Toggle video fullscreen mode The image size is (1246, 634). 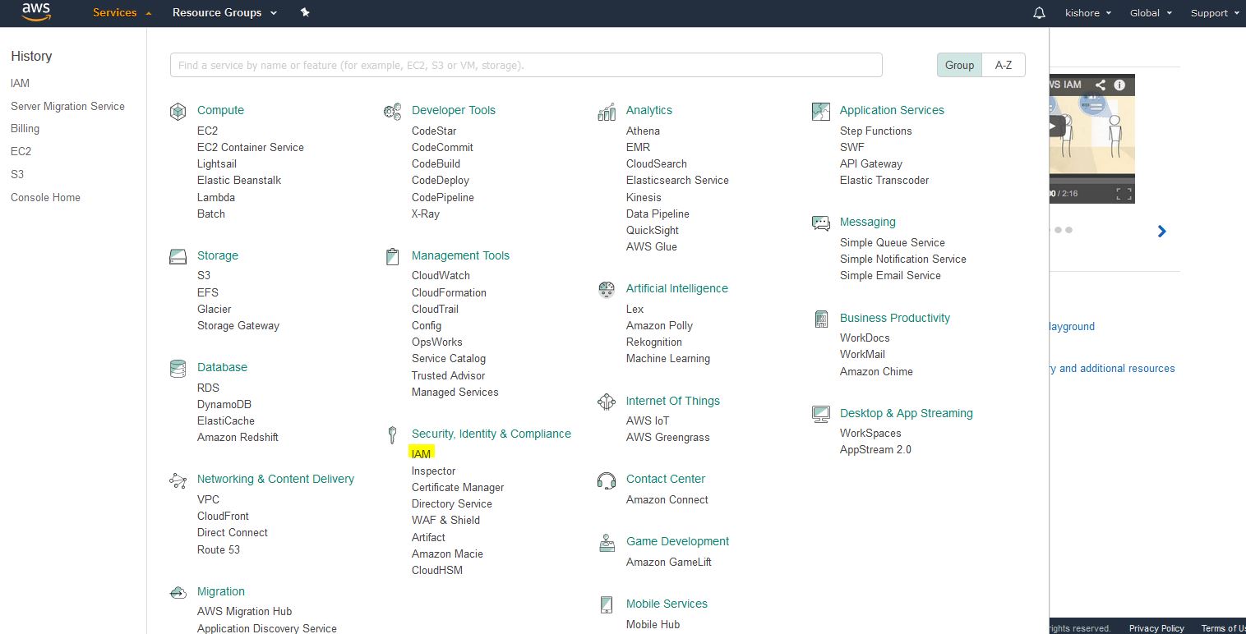click(1124, 194)
